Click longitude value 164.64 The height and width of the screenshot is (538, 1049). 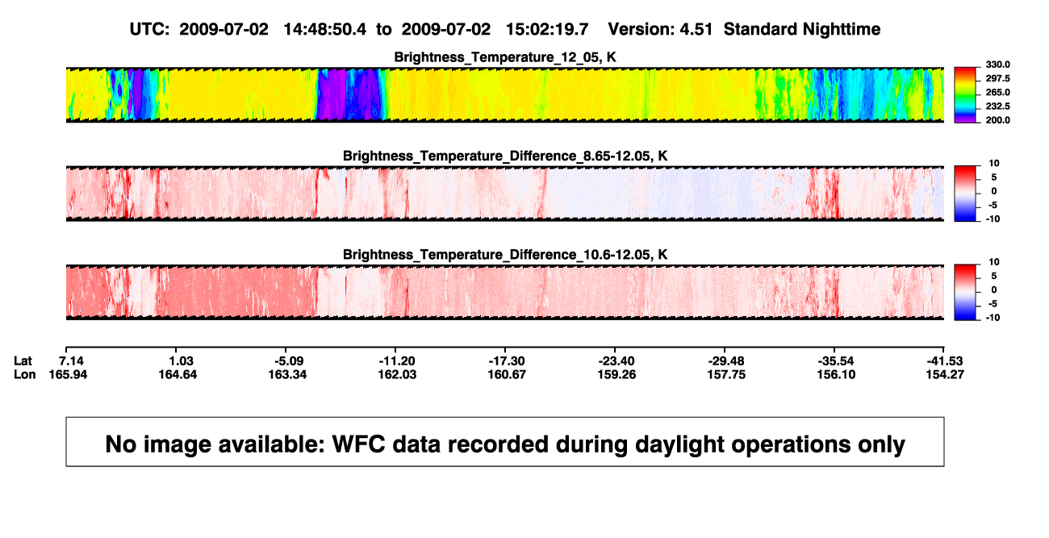click(x=180, y=374)
